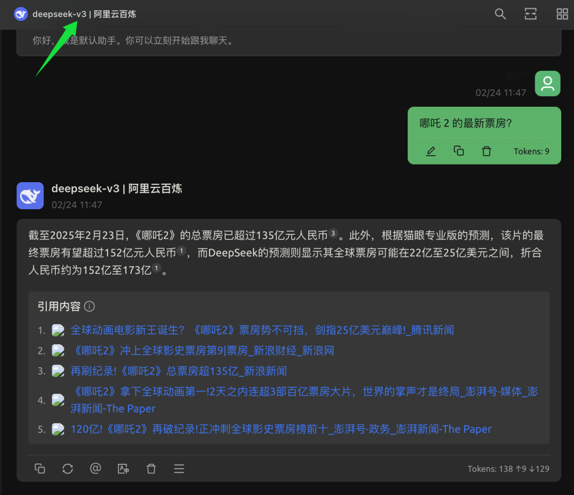Click the info icon next to 引用内容

(89, 306)
